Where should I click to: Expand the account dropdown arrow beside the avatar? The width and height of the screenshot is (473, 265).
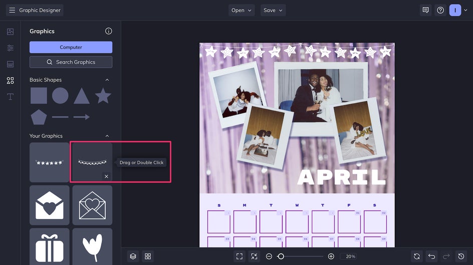point(465,10)
